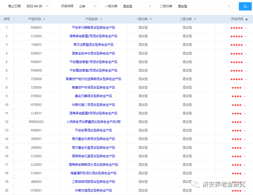Click the blue search button
This screenshot has height=195, width=253.
[245, 6]
